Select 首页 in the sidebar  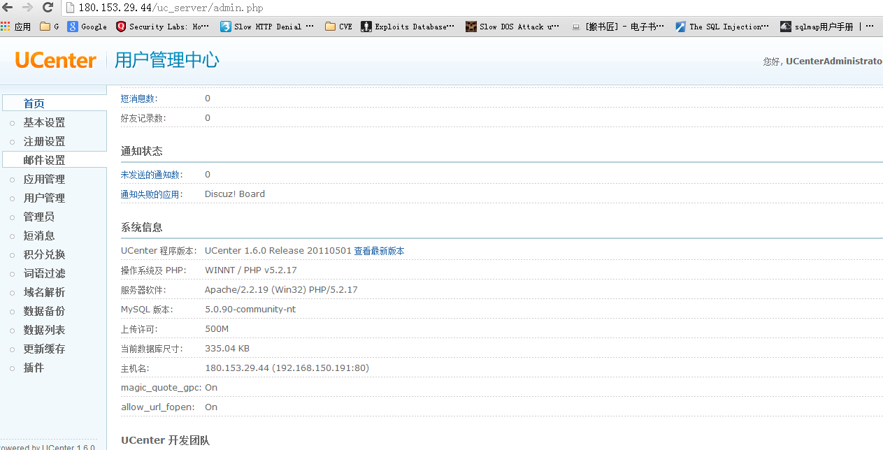(x=34, y=103)
